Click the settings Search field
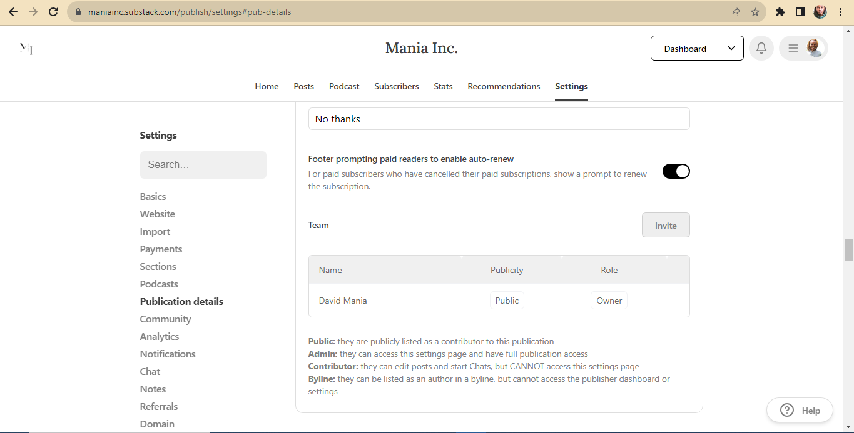Image resolution: width=854 pixels, height=433 pixels. coord(203,165)
